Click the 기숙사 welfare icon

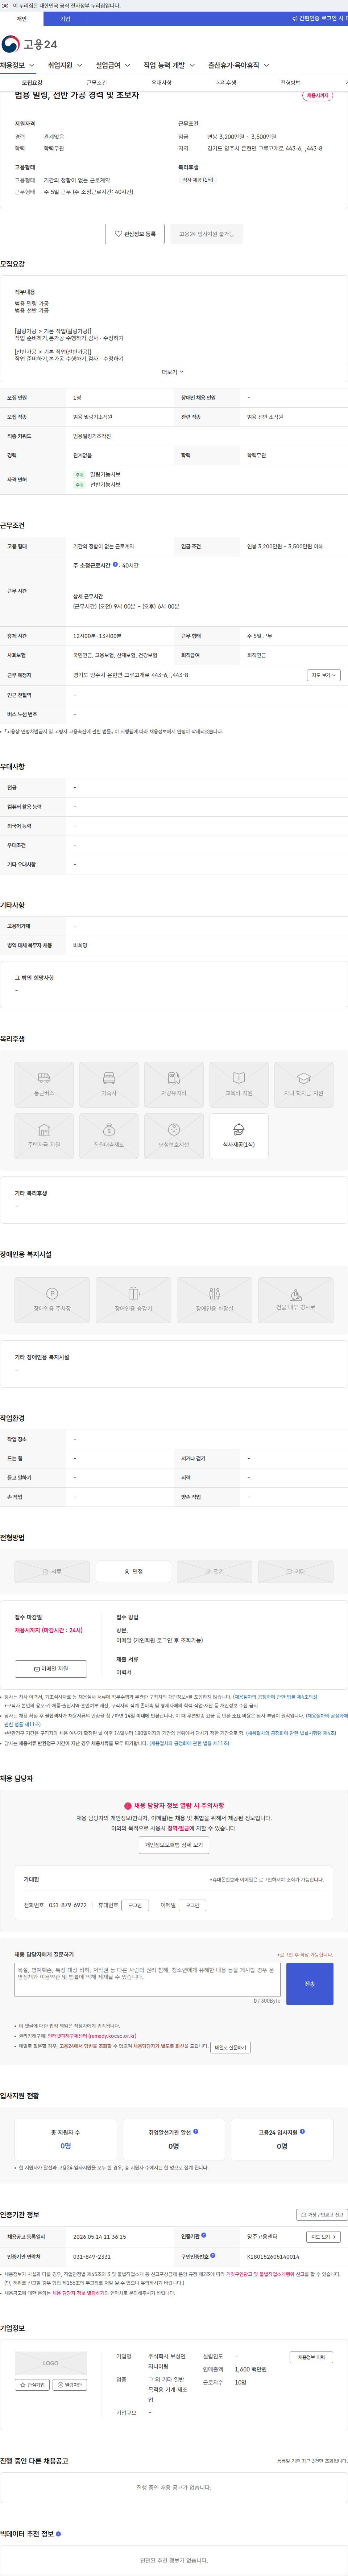[109, 1085]
